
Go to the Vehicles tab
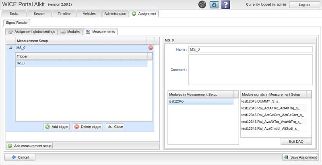(89, 14)
